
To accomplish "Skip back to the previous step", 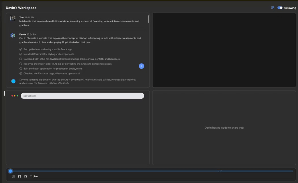I will [x=19, y=176].
